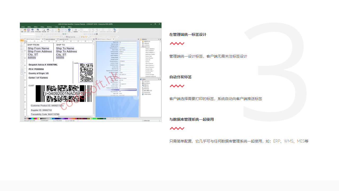Click the WMS link

[x=289, y=141]
